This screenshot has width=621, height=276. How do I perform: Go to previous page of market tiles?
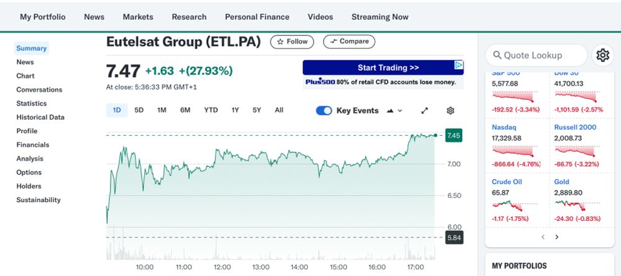pyautogui.click(x=543, y=237)
